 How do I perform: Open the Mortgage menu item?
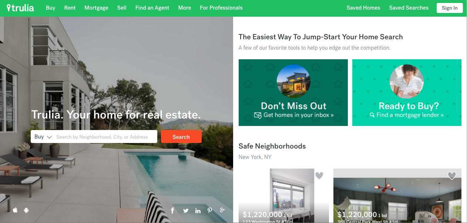(x=96, y=8)
